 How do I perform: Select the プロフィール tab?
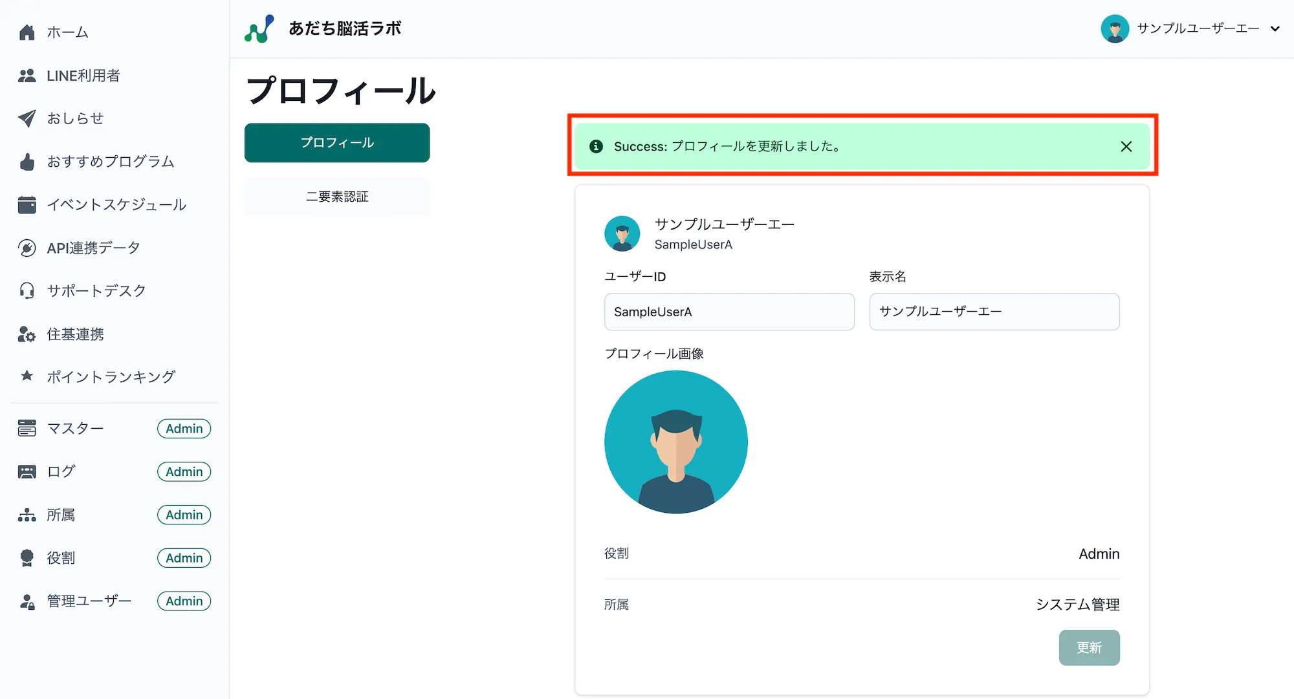[x=336, y=142]
